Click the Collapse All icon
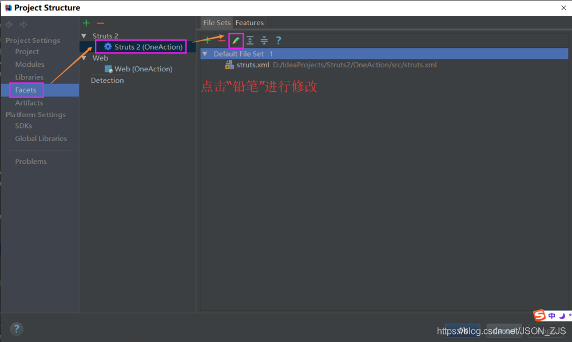Screen dimensions: 572x342 [264, 40]
